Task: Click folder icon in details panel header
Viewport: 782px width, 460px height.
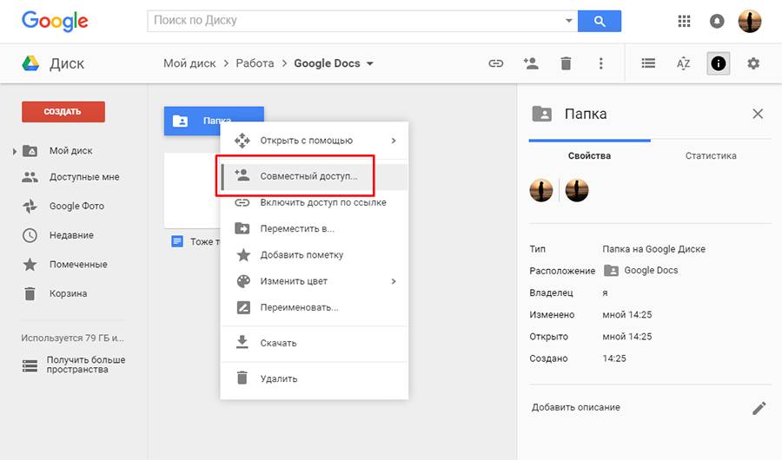Action: point(541,114)
